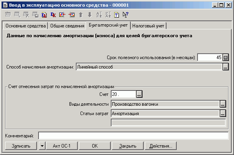Open selection for Статьи затрат field
234x155 pixels.
[223, 114]
